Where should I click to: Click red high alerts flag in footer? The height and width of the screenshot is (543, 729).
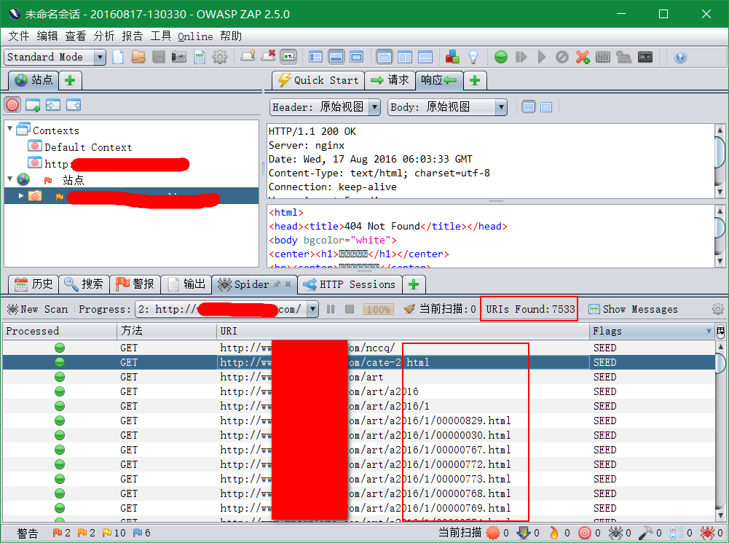click(58, 532)
